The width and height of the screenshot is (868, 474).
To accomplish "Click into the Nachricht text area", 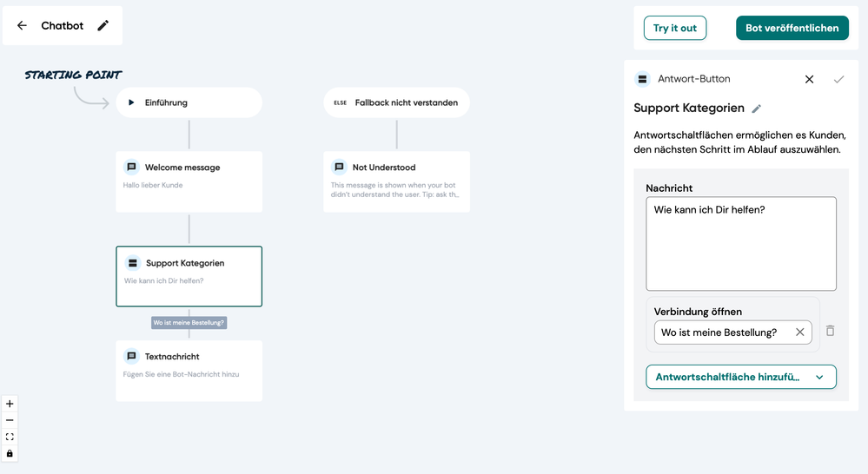I will pos(740,243).
